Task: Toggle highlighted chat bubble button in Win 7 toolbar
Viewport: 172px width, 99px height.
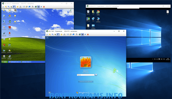Action: coord(82,35)
